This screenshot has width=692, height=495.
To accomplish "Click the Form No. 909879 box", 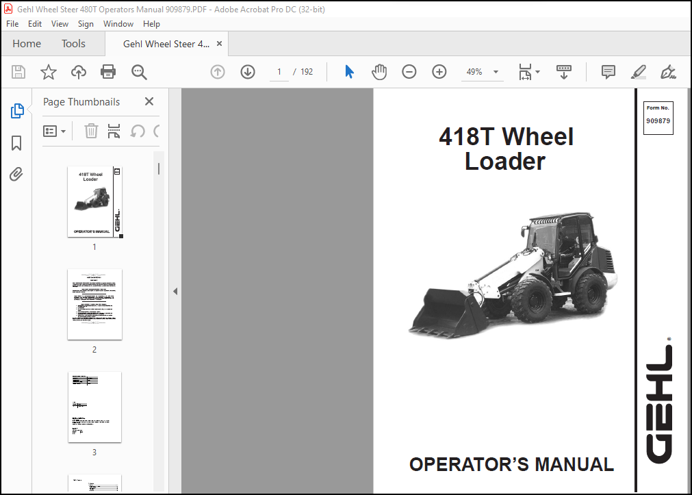I will (658, 118).
